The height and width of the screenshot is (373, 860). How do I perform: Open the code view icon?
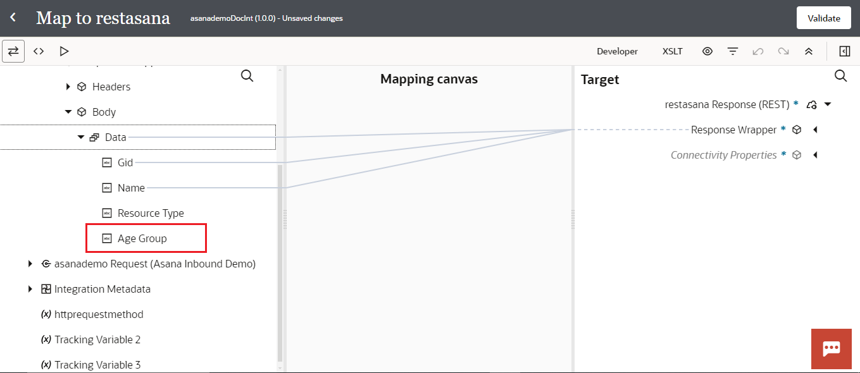(x=39, y=51)
